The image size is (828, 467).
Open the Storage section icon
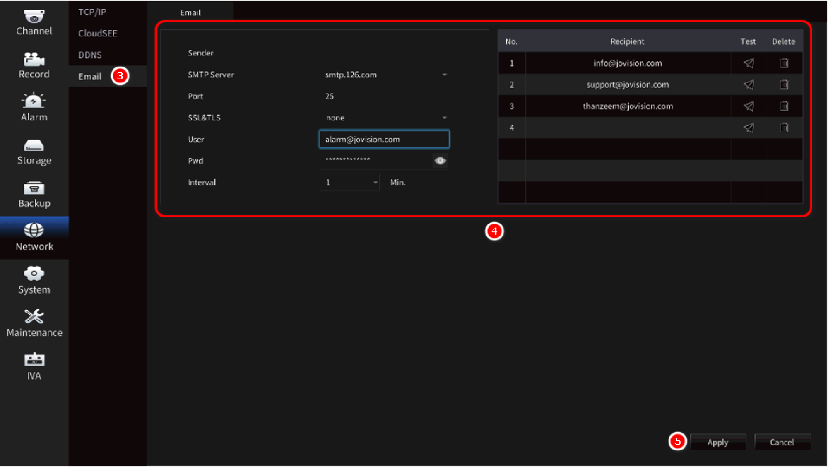(34, 146)
